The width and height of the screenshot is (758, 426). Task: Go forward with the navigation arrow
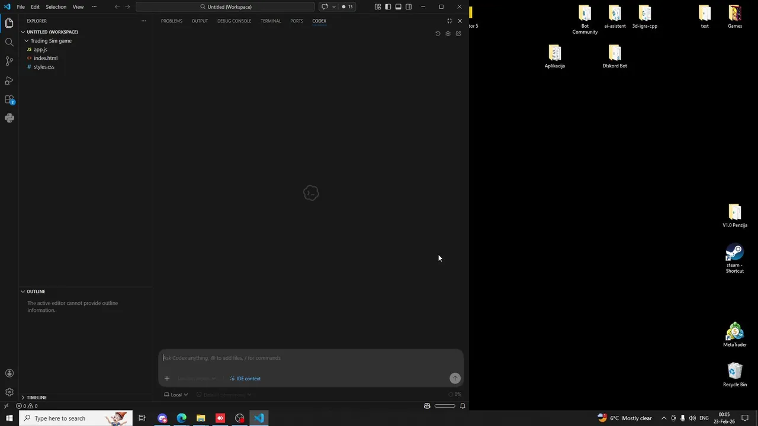coord(127,7)
